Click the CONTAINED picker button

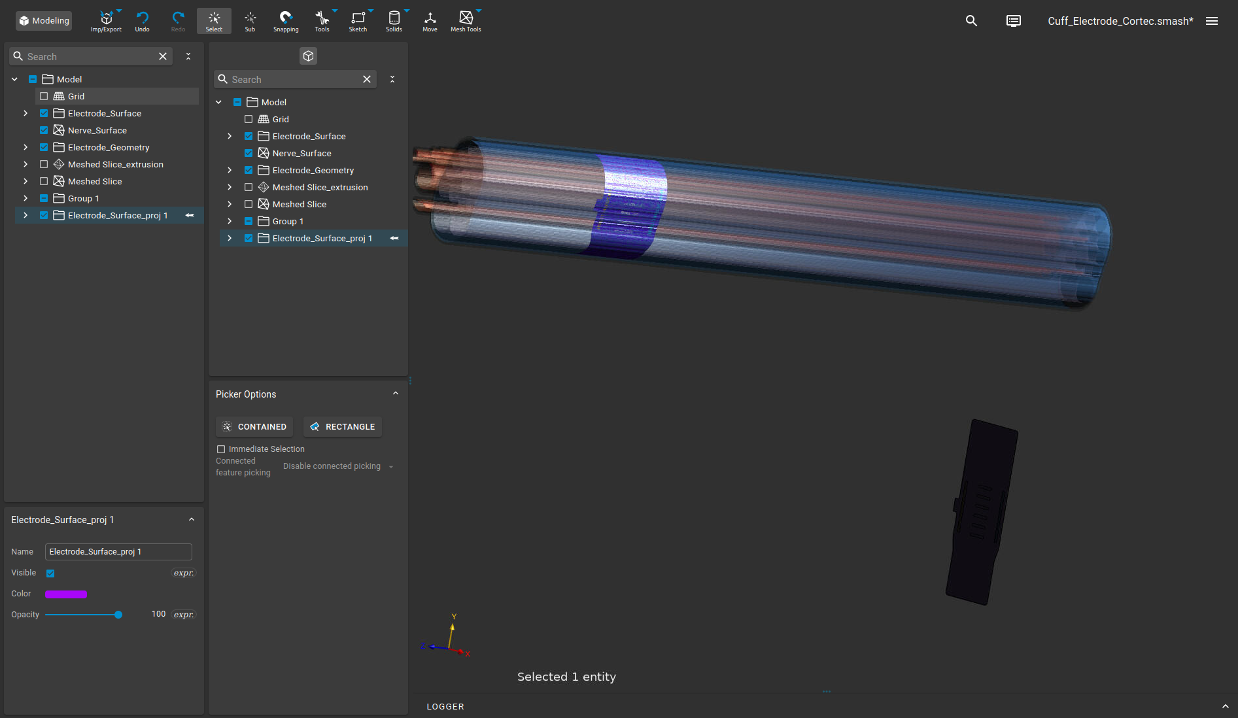tap(254, 426)
